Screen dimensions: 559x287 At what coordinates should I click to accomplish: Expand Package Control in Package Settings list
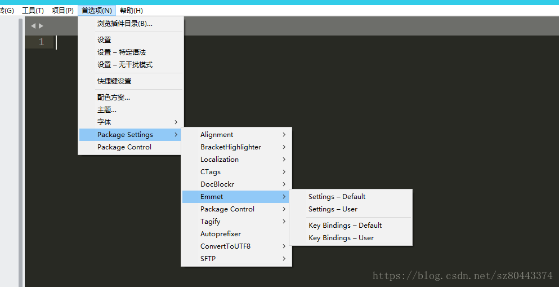[236, 209]
